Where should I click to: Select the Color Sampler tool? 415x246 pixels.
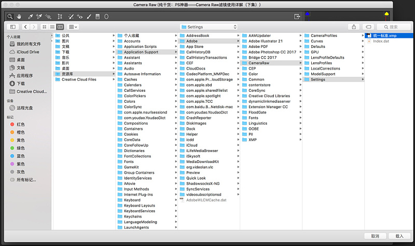pos(39,17)
